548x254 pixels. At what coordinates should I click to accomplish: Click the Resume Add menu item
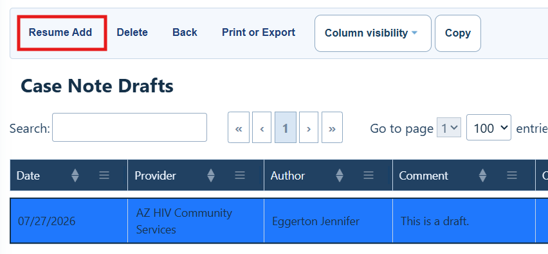62,33
